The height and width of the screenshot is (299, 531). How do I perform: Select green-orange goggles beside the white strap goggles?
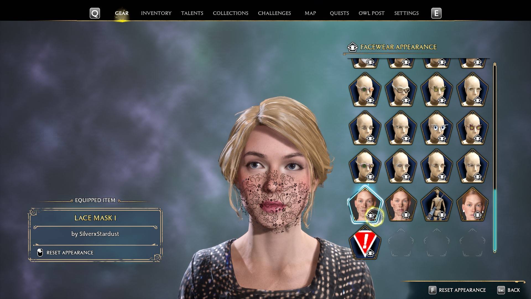coord(365,90)
